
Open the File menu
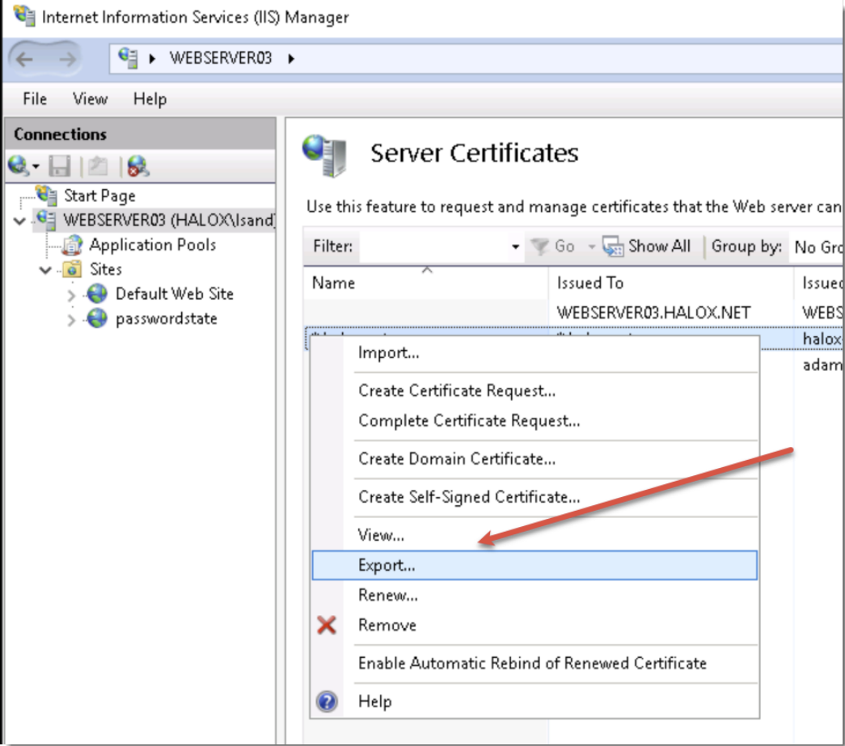click(35, 99)
